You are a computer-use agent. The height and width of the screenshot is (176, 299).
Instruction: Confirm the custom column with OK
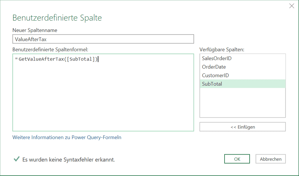pyautogui.click(x=237, y=159)
